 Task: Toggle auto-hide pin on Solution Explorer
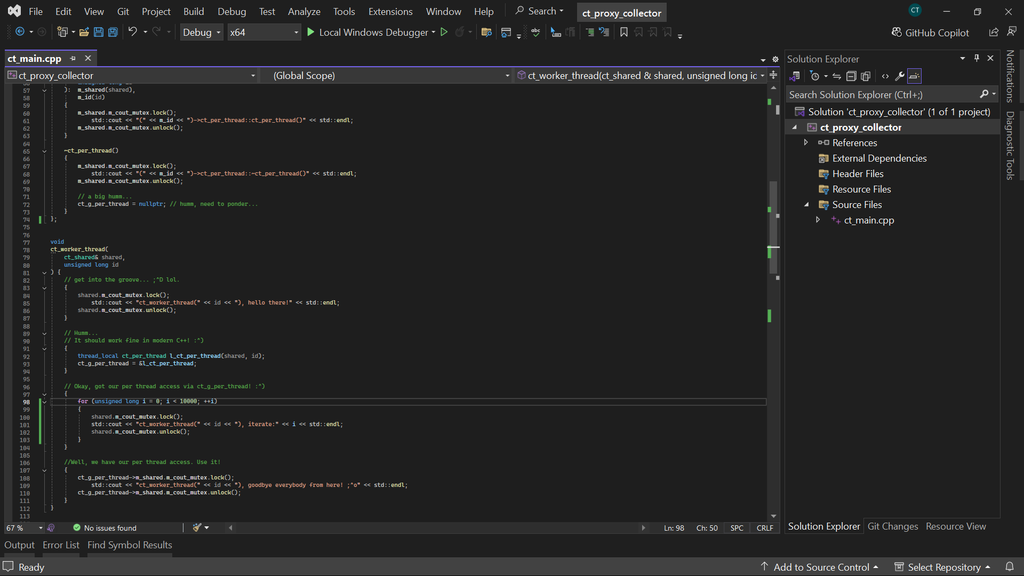(x=977, y=58)
